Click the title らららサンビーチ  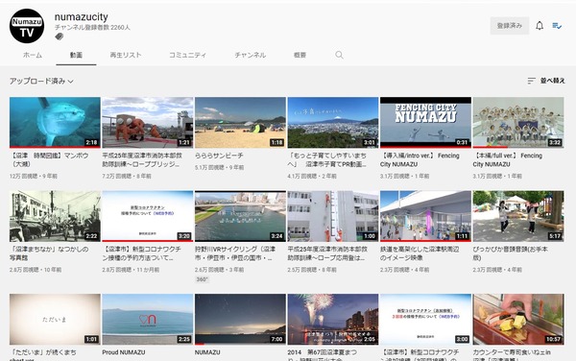[219, 156]
